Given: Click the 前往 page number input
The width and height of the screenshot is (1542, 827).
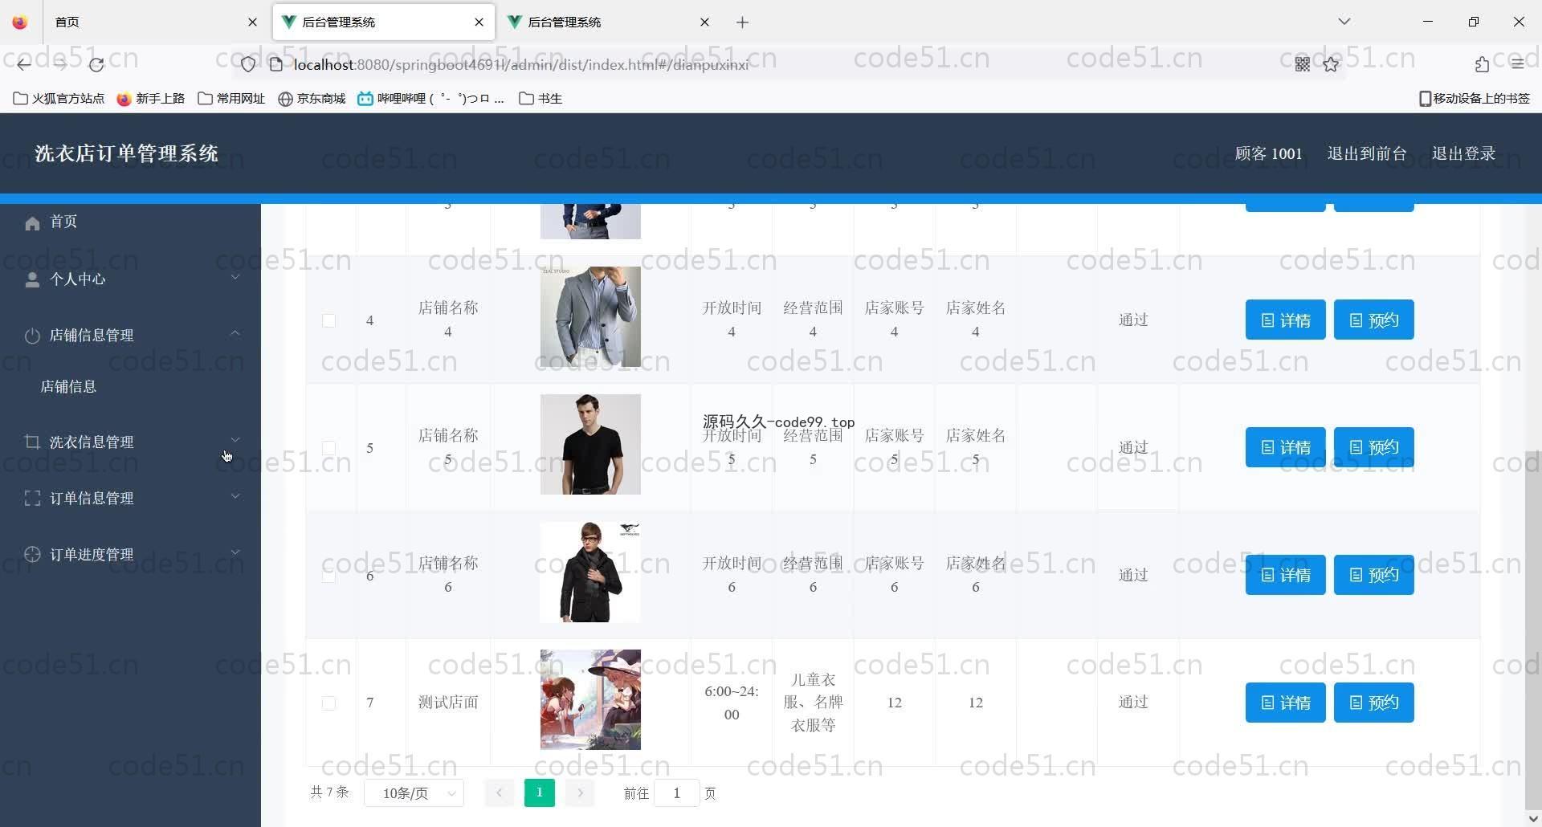Looking at the screenshot, I should tap(676, 793).
